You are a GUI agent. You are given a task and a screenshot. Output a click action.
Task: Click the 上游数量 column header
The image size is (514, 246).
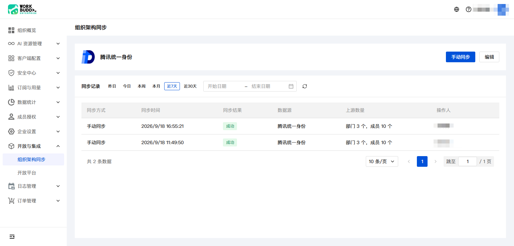coord(355,110)
